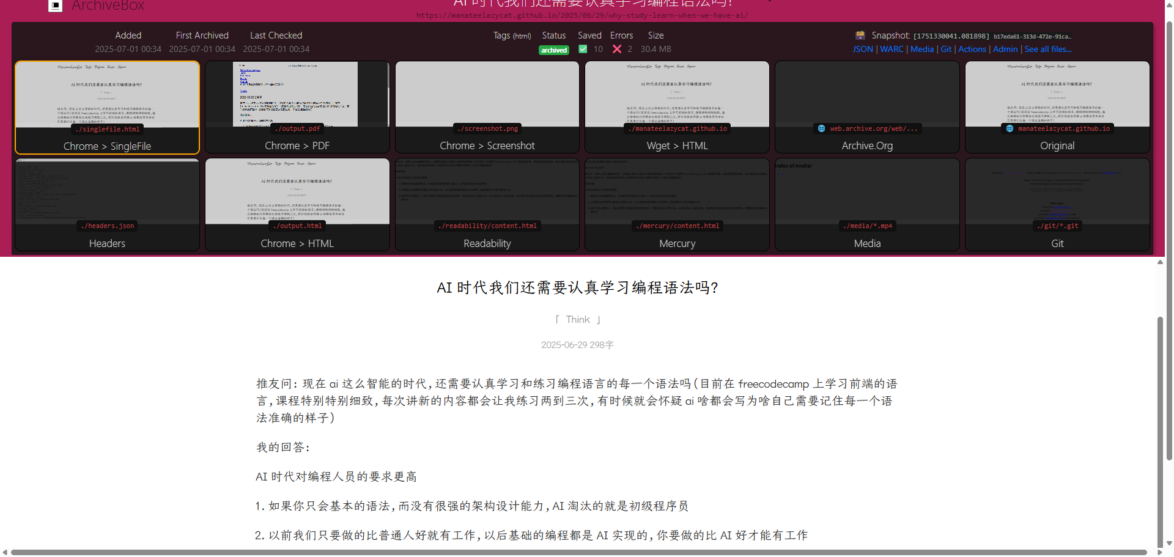Select the Chrome > PDF preview
The width and height of the screenshot is (1174, 557).
point(297,107)
